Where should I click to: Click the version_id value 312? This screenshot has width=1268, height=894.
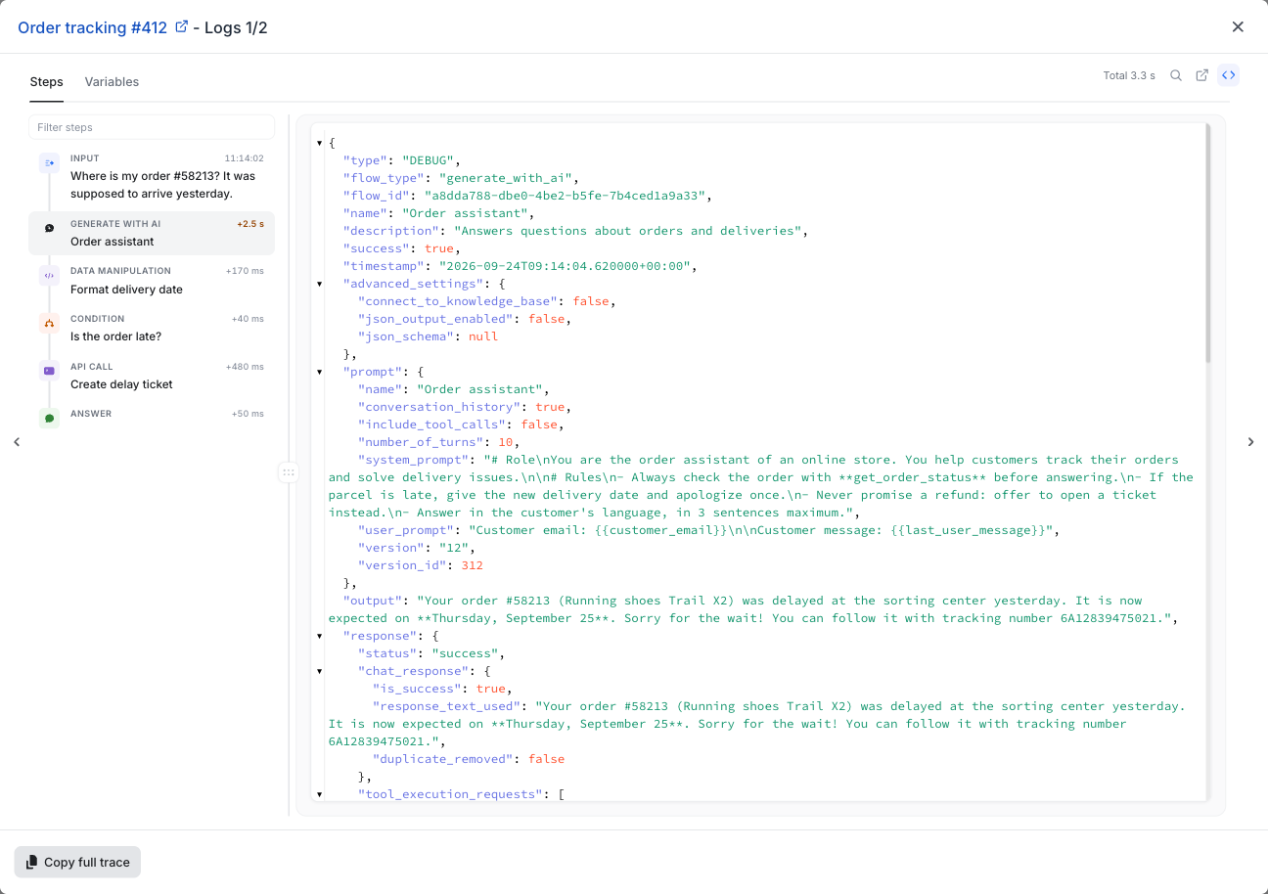point(473,565)
